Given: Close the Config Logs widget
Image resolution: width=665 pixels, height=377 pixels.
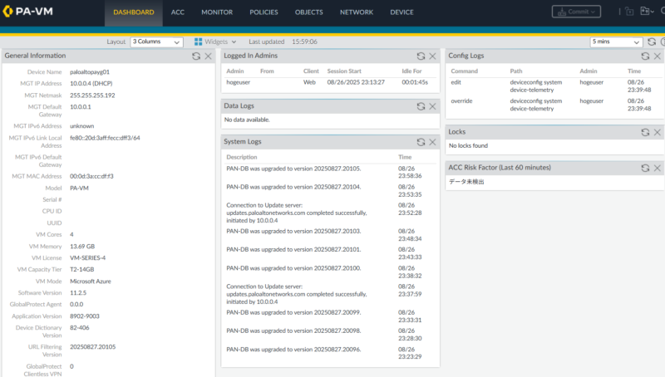Looking at the screenshot, I should point(658,56).
